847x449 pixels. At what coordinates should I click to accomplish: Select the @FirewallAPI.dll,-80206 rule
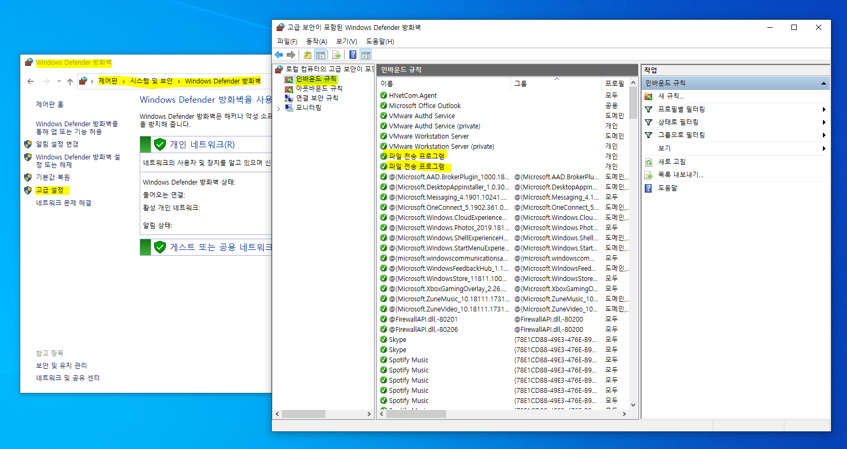point(423,329)
